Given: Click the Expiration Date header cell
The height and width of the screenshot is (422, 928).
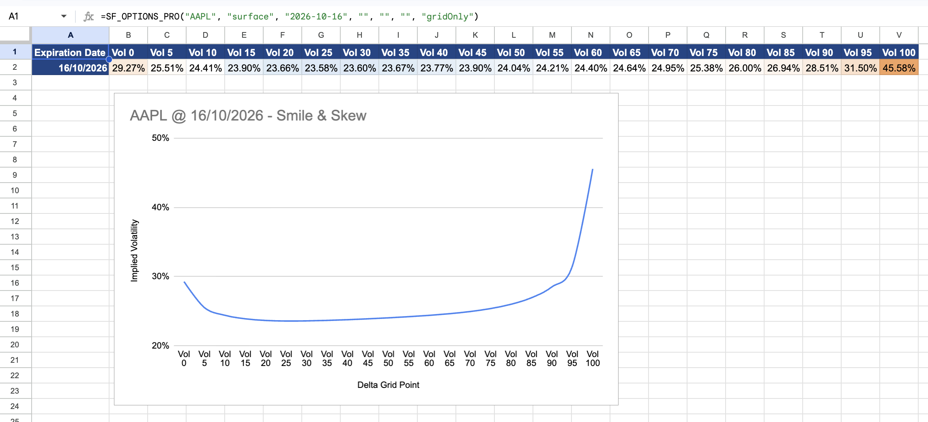Looking at the screenshot, I should [71, 52].
